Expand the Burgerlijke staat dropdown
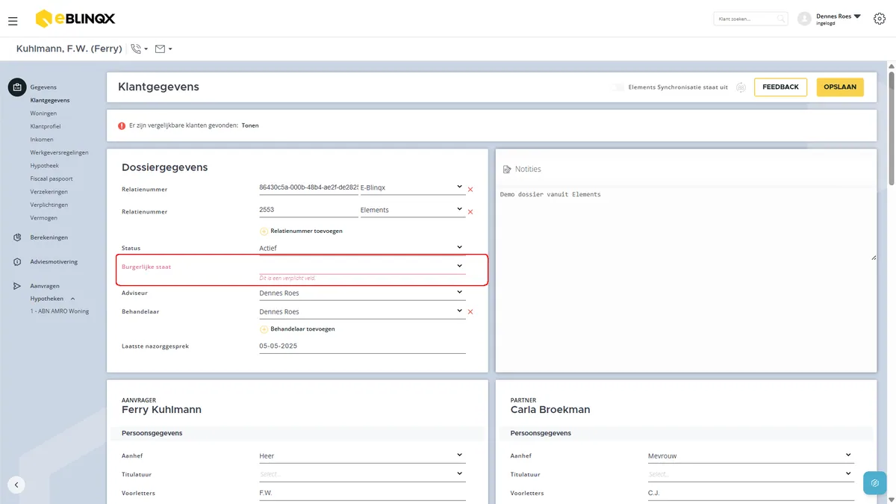The width and height of the screenshot is (896, 504). [x=362, y=267]
